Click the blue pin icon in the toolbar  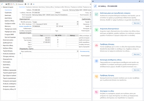pos(2,4)
